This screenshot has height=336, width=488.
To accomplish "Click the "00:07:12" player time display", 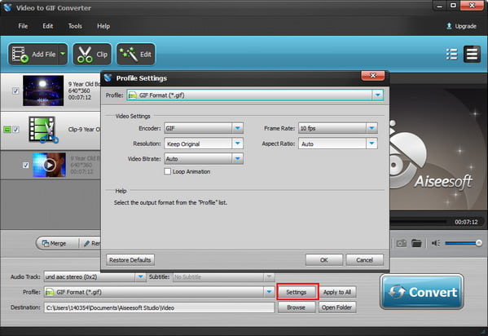I will (x=466, y=222).
